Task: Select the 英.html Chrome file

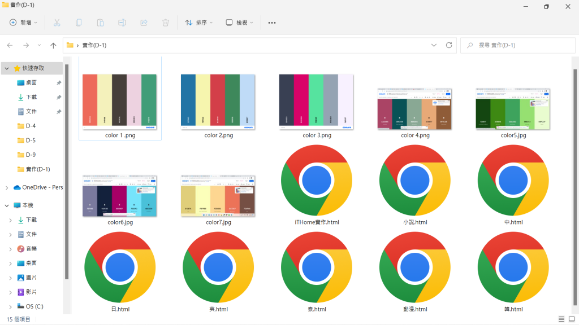Action: coord(218,272)
